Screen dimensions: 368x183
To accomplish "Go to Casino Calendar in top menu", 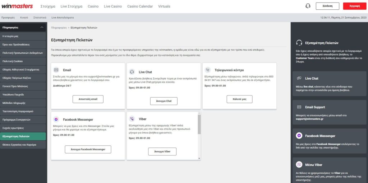I will tap(140, 6).
